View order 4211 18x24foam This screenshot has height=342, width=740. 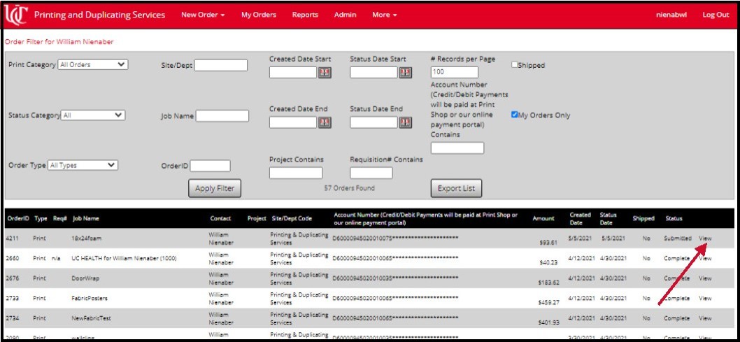click(x=705, y=238)
